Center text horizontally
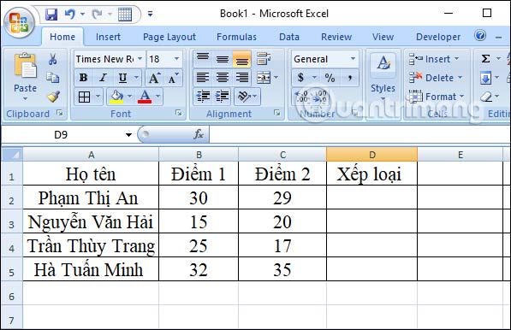This screenshot has height=330, width=511. (223, 78)
